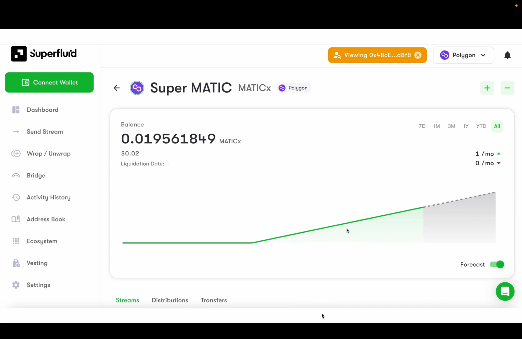522x339 pixels.
Task: Click the balance value 0.019561849
Action: (x=168, y=139)
